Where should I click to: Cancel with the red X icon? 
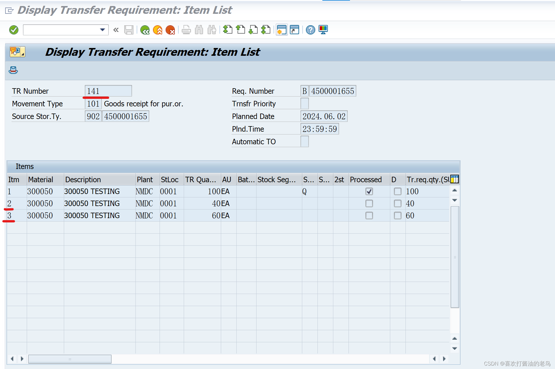coord(170,30)
